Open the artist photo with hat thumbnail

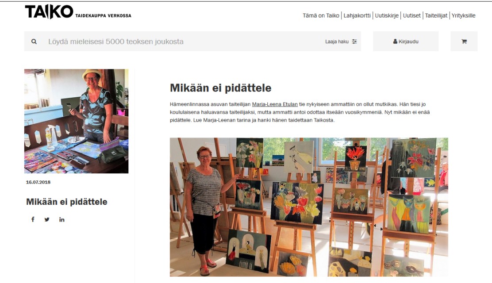(76, 121)
